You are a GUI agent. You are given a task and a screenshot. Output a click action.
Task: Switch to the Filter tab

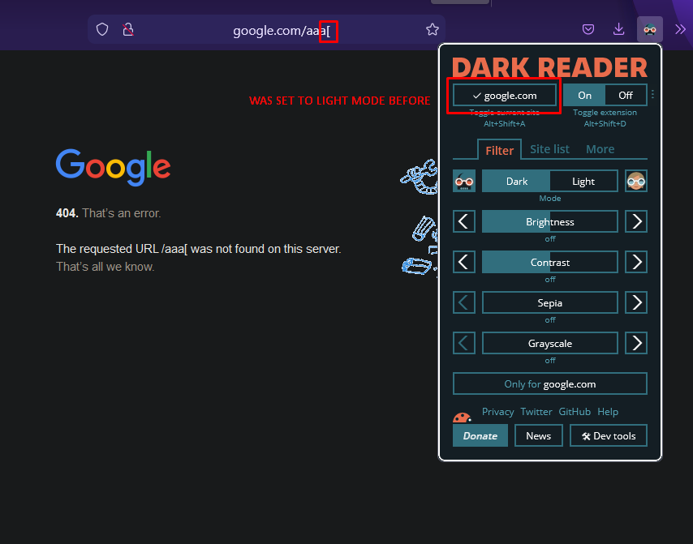coord(499,150)
